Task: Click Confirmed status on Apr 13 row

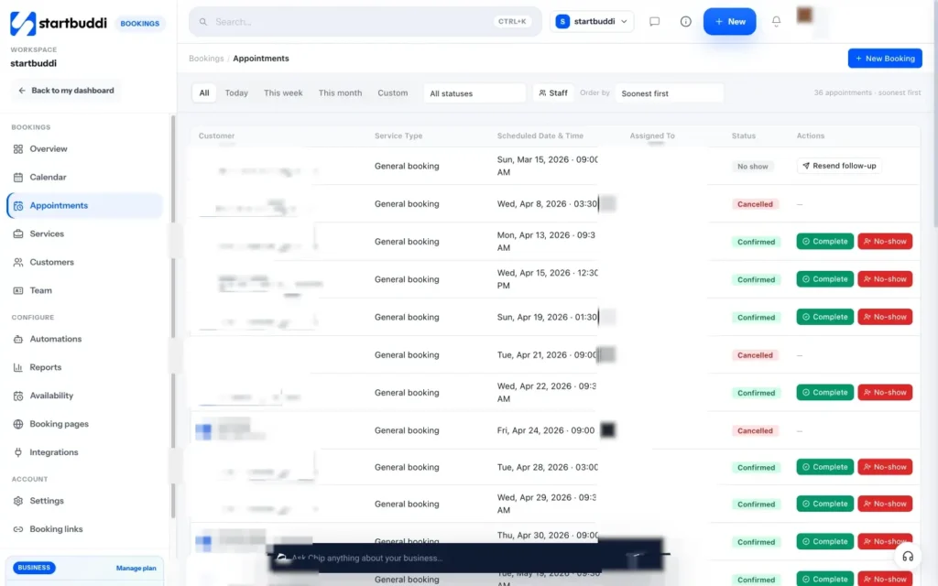Action: click(x=756, y=242)
